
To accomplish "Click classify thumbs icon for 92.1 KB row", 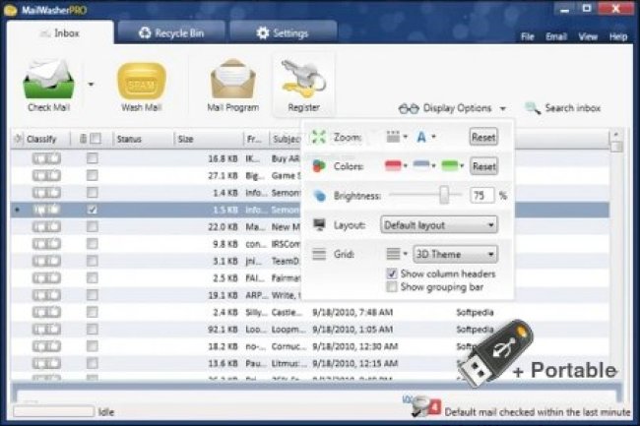I will pos(46,329).
